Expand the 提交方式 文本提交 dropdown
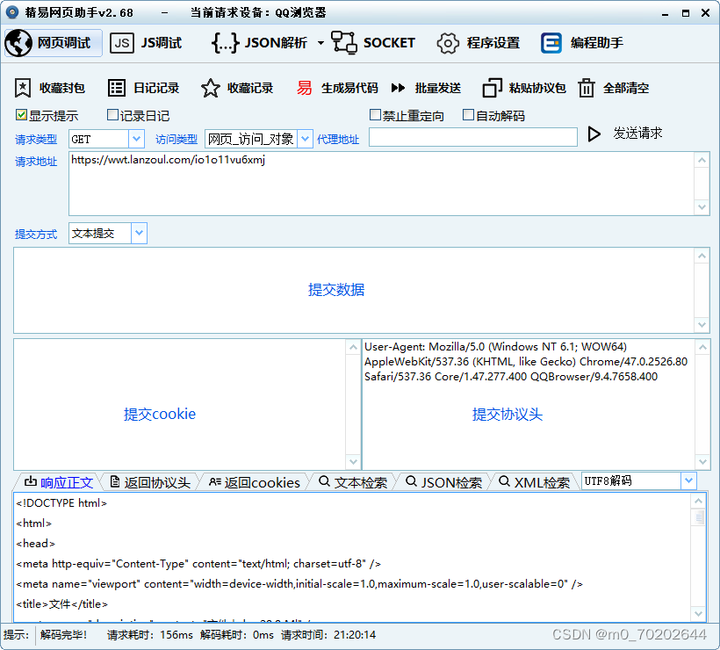This screenshot has height=650, width=720. (x=139, y=234)
